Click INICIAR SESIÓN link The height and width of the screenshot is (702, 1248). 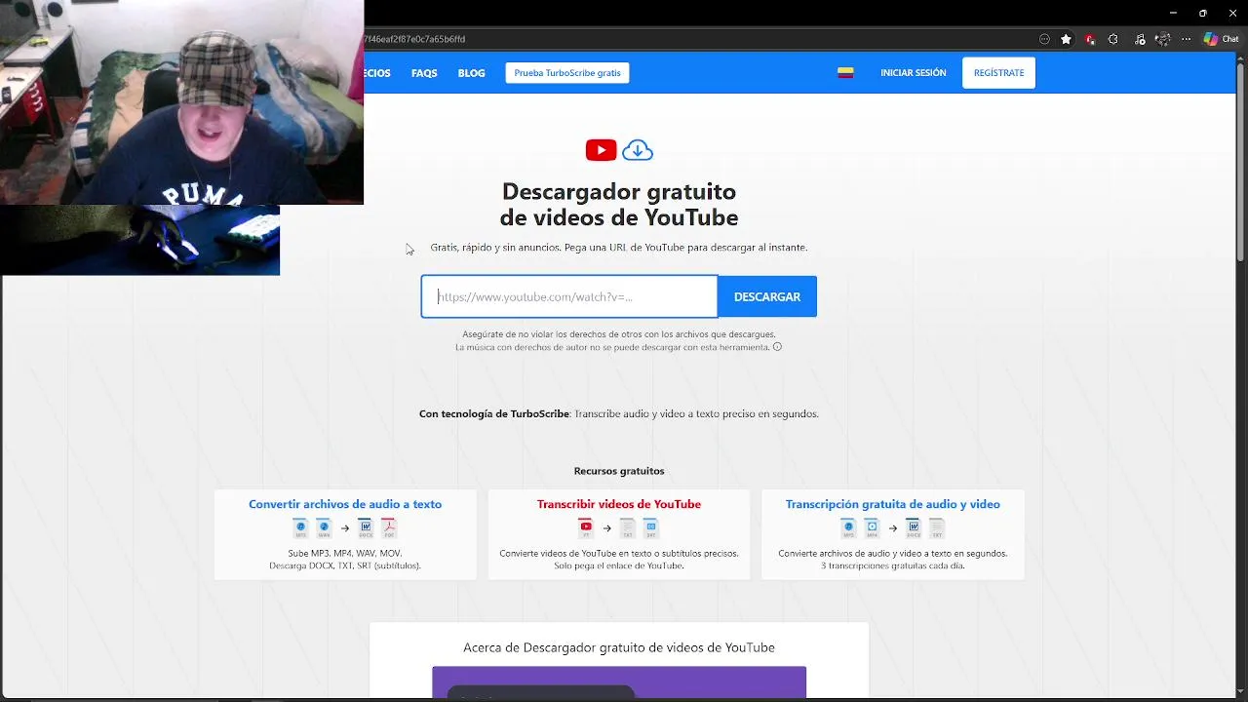point(914,73)
